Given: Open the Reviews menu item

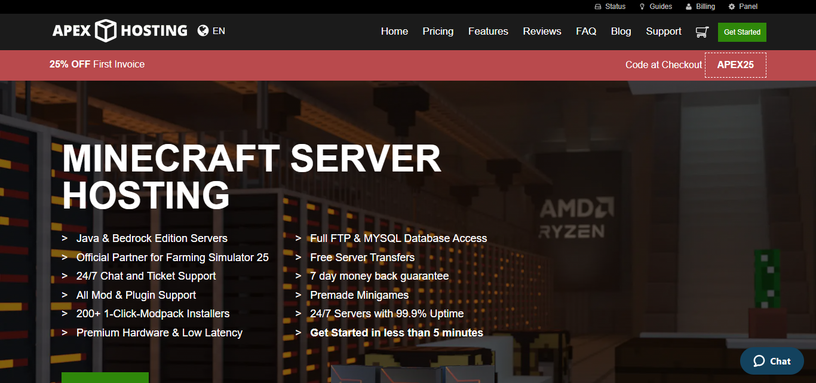Looking at the screenshot, I should (x=542, y=32).
